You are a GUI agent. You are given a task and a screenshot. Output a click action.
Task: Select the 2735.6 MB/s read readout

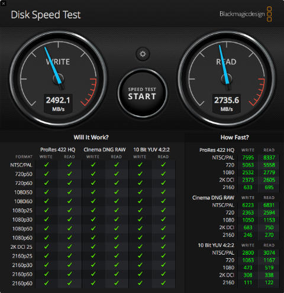[227, 103]
